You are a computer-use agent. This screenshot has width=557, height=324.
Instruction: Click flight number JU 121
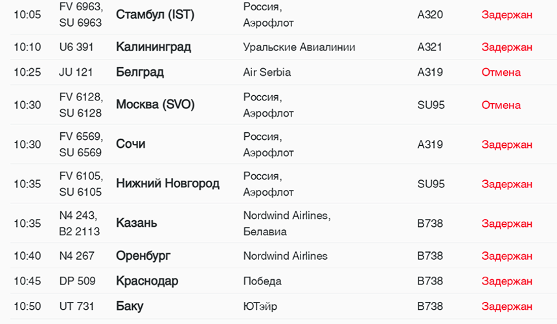point(76,73)
